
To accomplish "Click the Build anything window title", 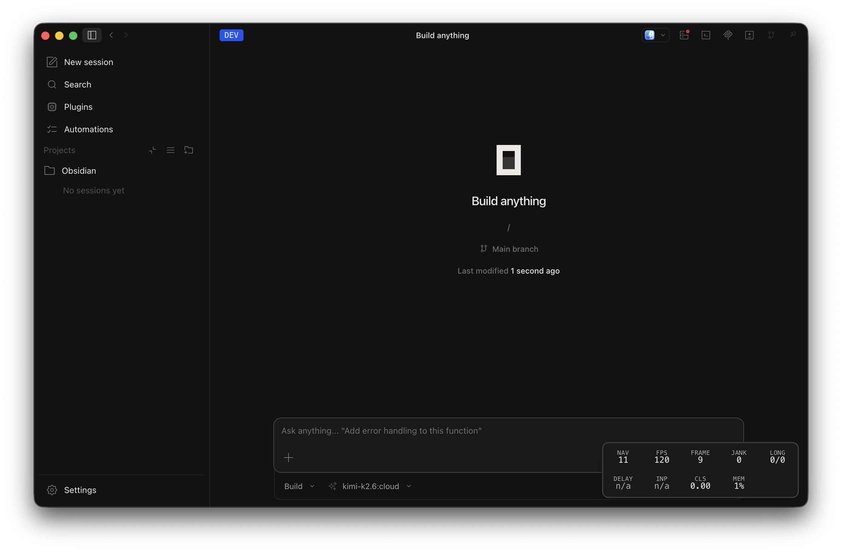I will click(442, 35).
